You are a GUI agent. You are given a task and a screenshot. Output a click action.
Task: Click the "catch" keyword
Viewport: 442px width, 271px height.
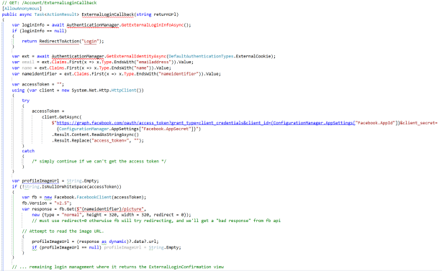point(28,151)
